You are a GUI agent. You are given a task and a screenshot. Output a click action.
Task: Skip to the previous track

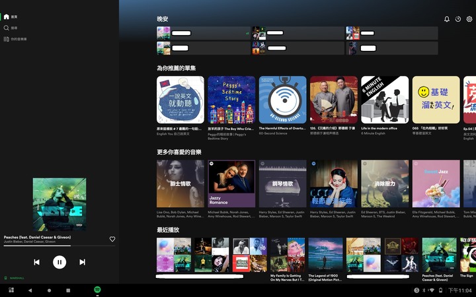(x=36, y=262)
